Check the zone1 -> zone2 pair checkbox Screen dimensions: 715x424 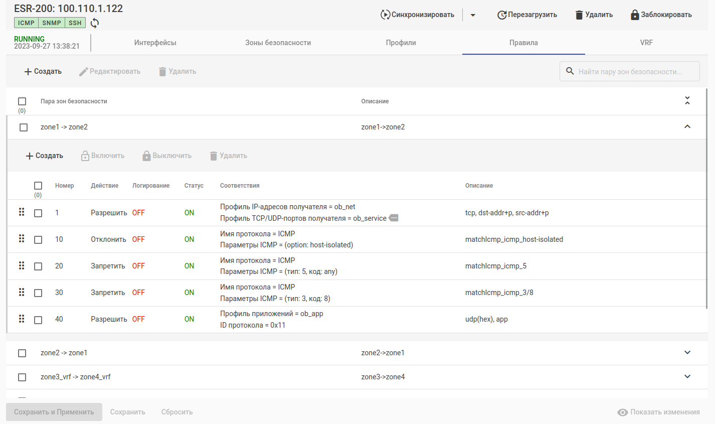24,127
